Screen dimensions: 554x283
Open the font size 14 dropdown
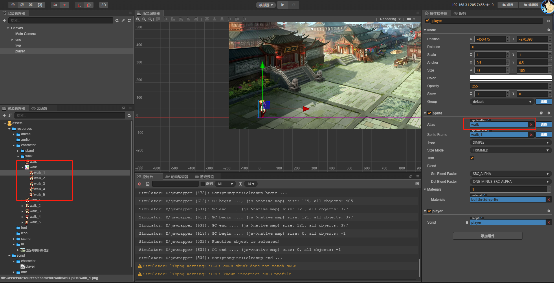point(251,184)
